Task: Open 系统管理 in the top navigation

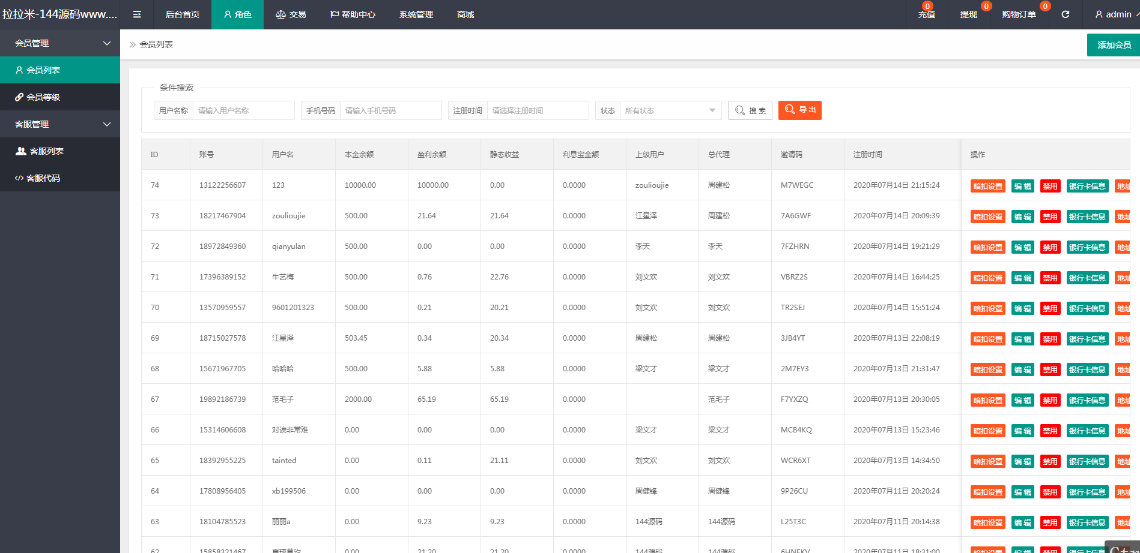Action: 416,14
